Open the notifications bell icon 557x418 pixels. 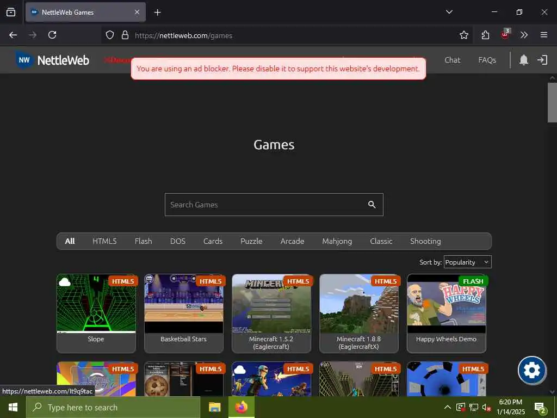[524, 60]
